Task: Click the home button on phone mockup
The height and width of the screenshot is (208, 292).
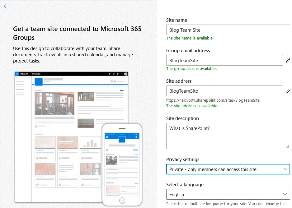Action: point(122,201)
